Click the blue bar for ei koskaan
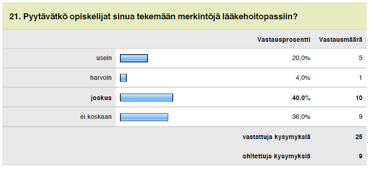The width and height of the screenshot is (369, 173). pyautogui.click(x=144, y=117)
